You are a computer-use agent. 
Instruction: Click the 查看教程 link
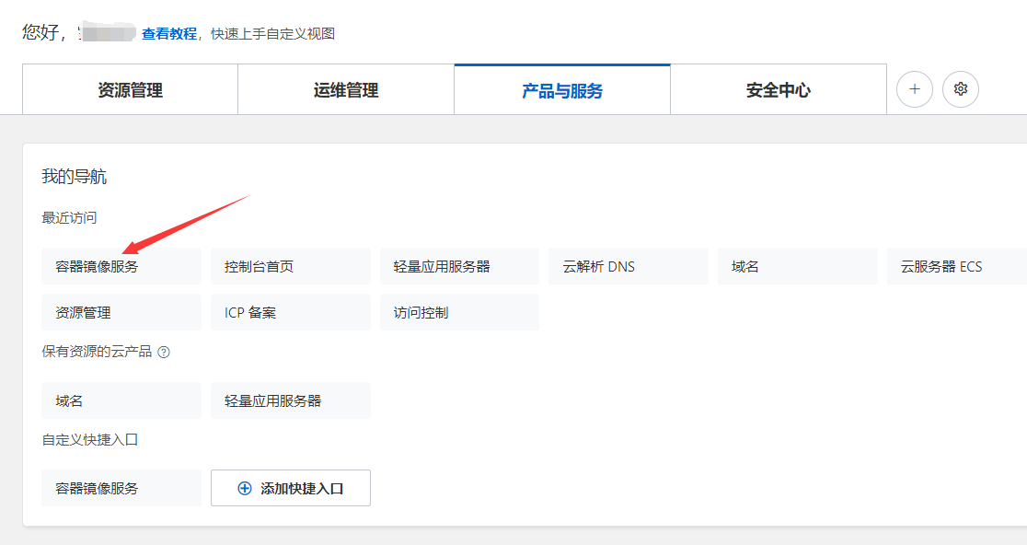point(169,33)
